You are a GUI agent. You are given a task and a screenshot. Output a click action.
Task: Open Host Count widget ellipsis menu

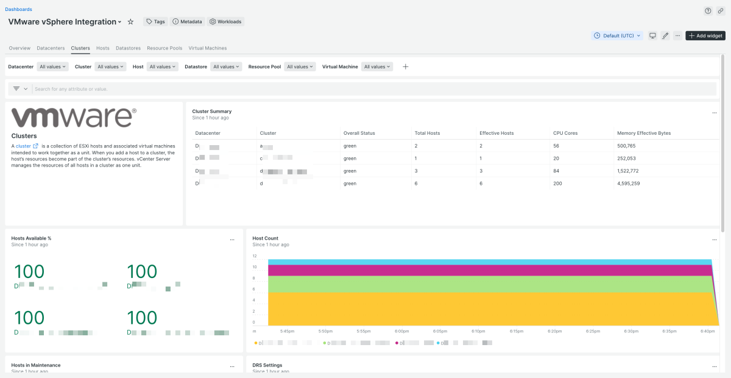pyautogui.click(x=714, y=240)
